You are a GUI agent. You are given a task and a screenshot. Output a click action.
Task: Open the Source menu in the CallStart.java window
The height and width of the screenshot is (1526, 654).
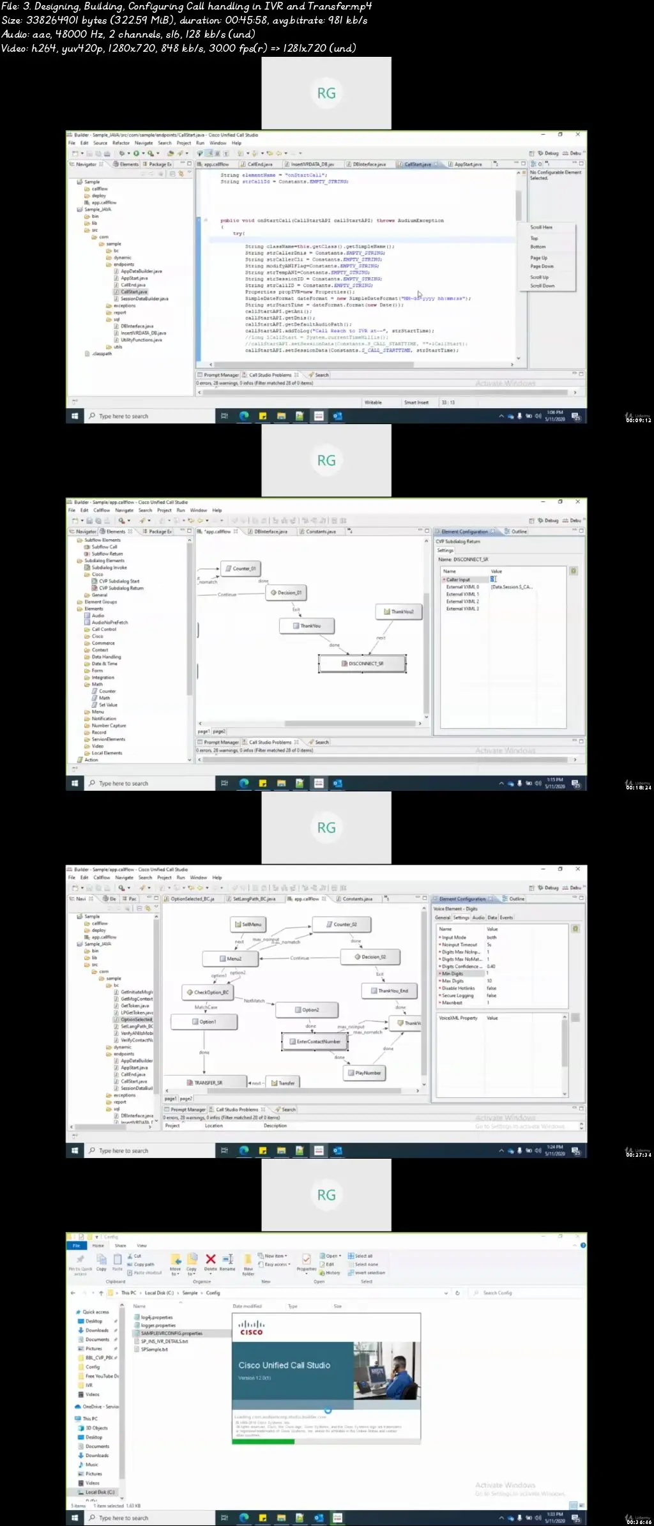pos(100,143)
